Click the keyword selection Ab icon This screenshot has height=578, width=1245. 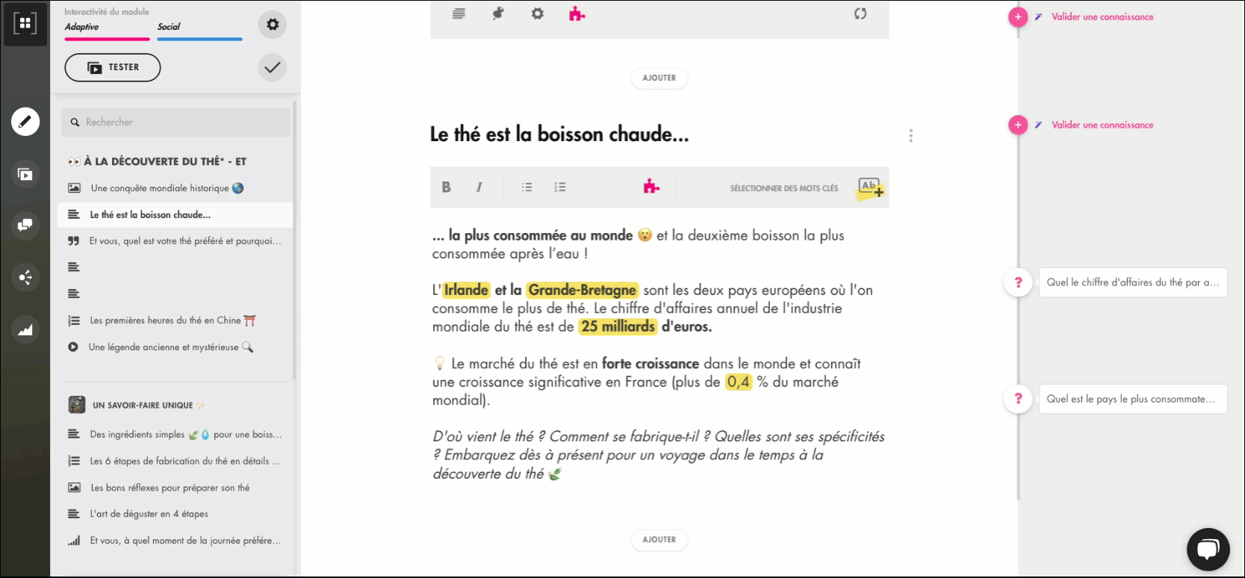[870, 187]
